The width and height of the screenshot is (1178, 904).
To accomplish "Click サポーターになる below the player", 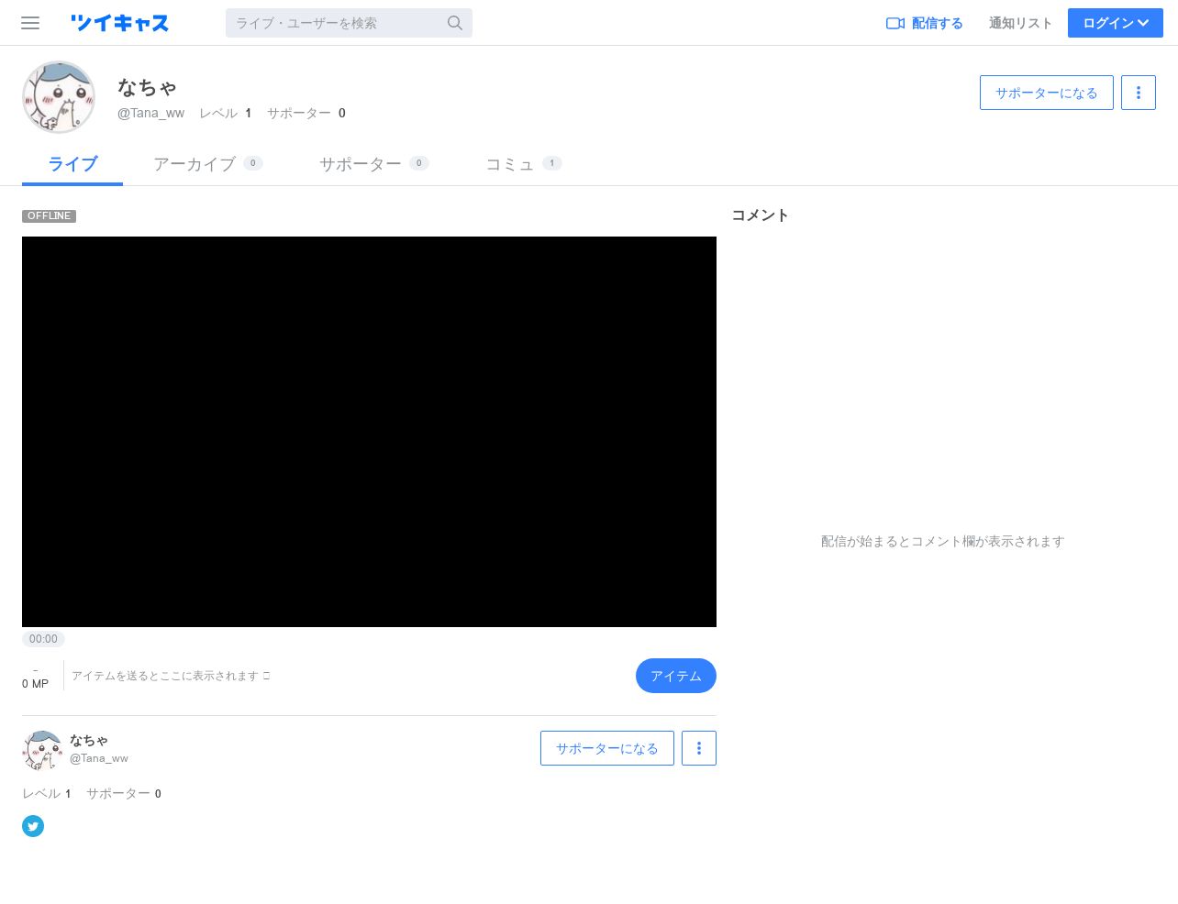I will [x=607, y=748].
